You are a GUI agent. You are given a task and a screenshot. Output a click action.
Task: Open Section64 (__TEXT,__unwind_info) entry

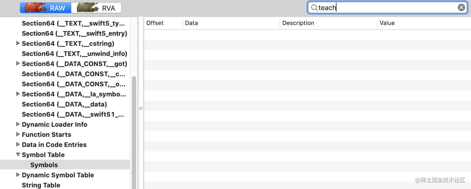[x=74, y=54]
